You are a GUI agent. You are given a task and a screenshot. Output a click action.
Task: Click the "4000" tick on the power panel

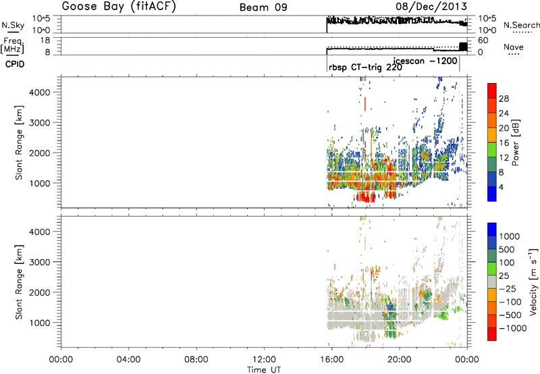[40, 92]
